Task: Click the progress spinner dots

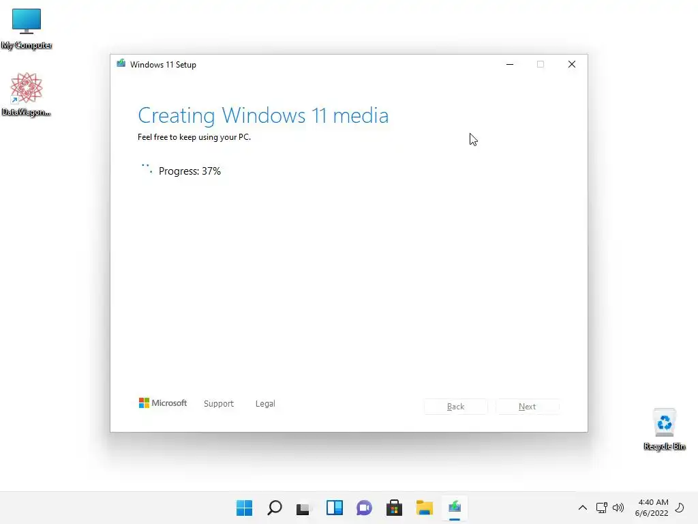Action: (x=147, y=169)
